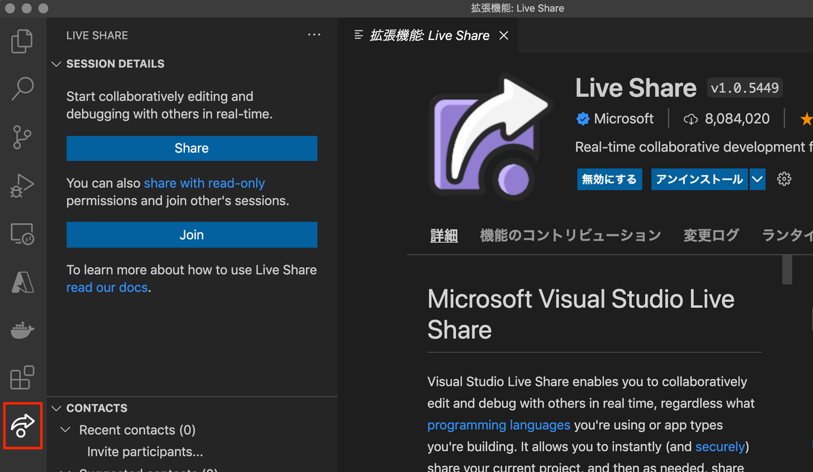The image size is (813, 472).
Task: Click Invite participants... item
Action: point(145,452)
